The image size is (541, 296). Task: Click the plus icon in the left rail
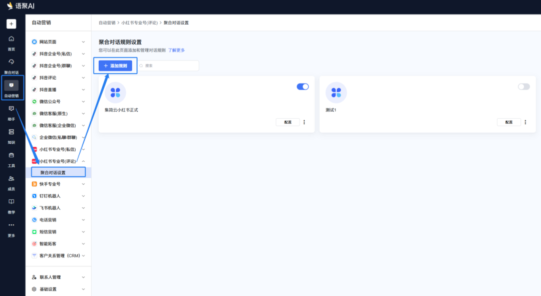click(x=12, y=24)
